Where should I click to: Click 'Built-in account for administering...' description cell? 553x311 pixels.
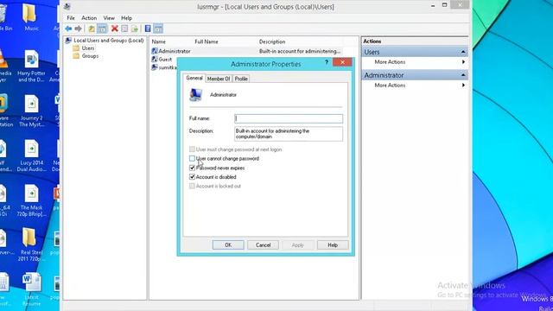[x=300, y=51]
